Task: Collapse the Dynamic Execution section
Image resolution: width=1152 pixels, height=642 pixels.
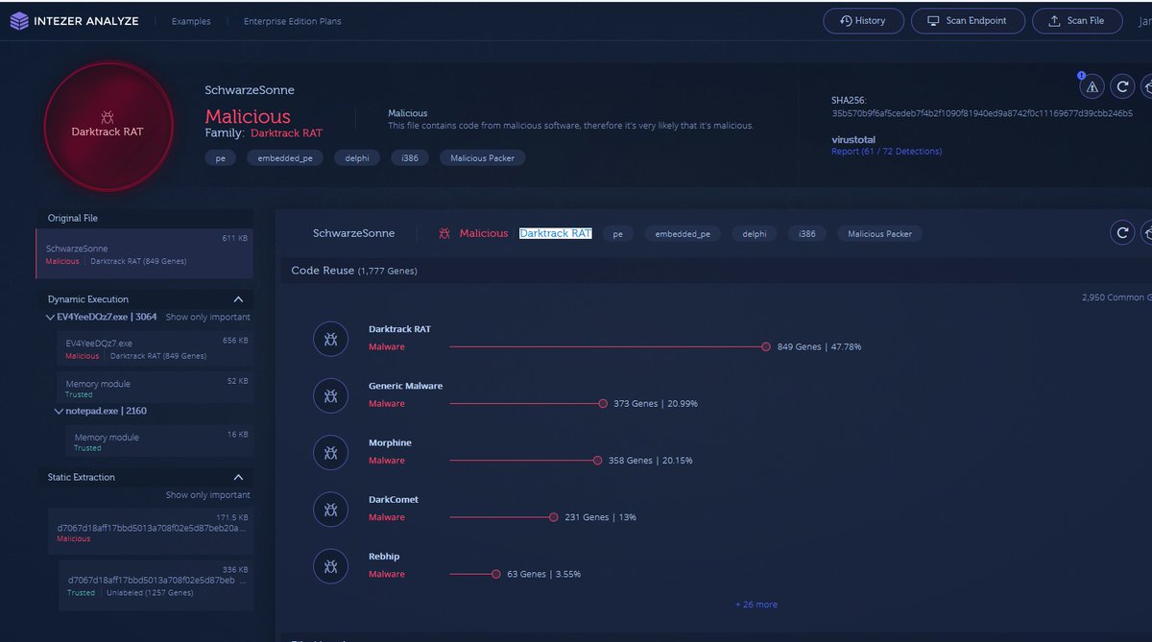Action: click(239, 299)
